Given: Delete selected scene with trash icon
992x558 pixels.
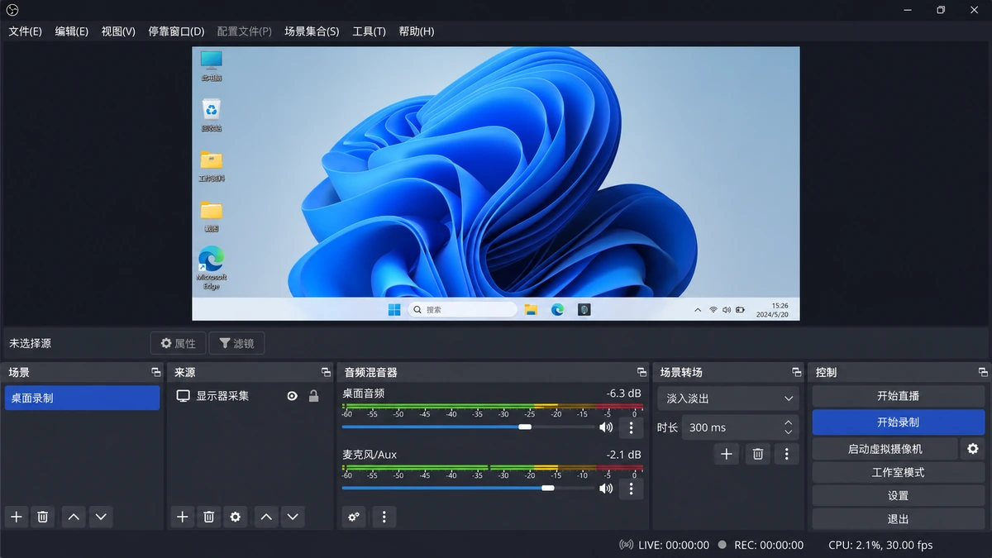Looking at the screenshot, I should 43,517.
